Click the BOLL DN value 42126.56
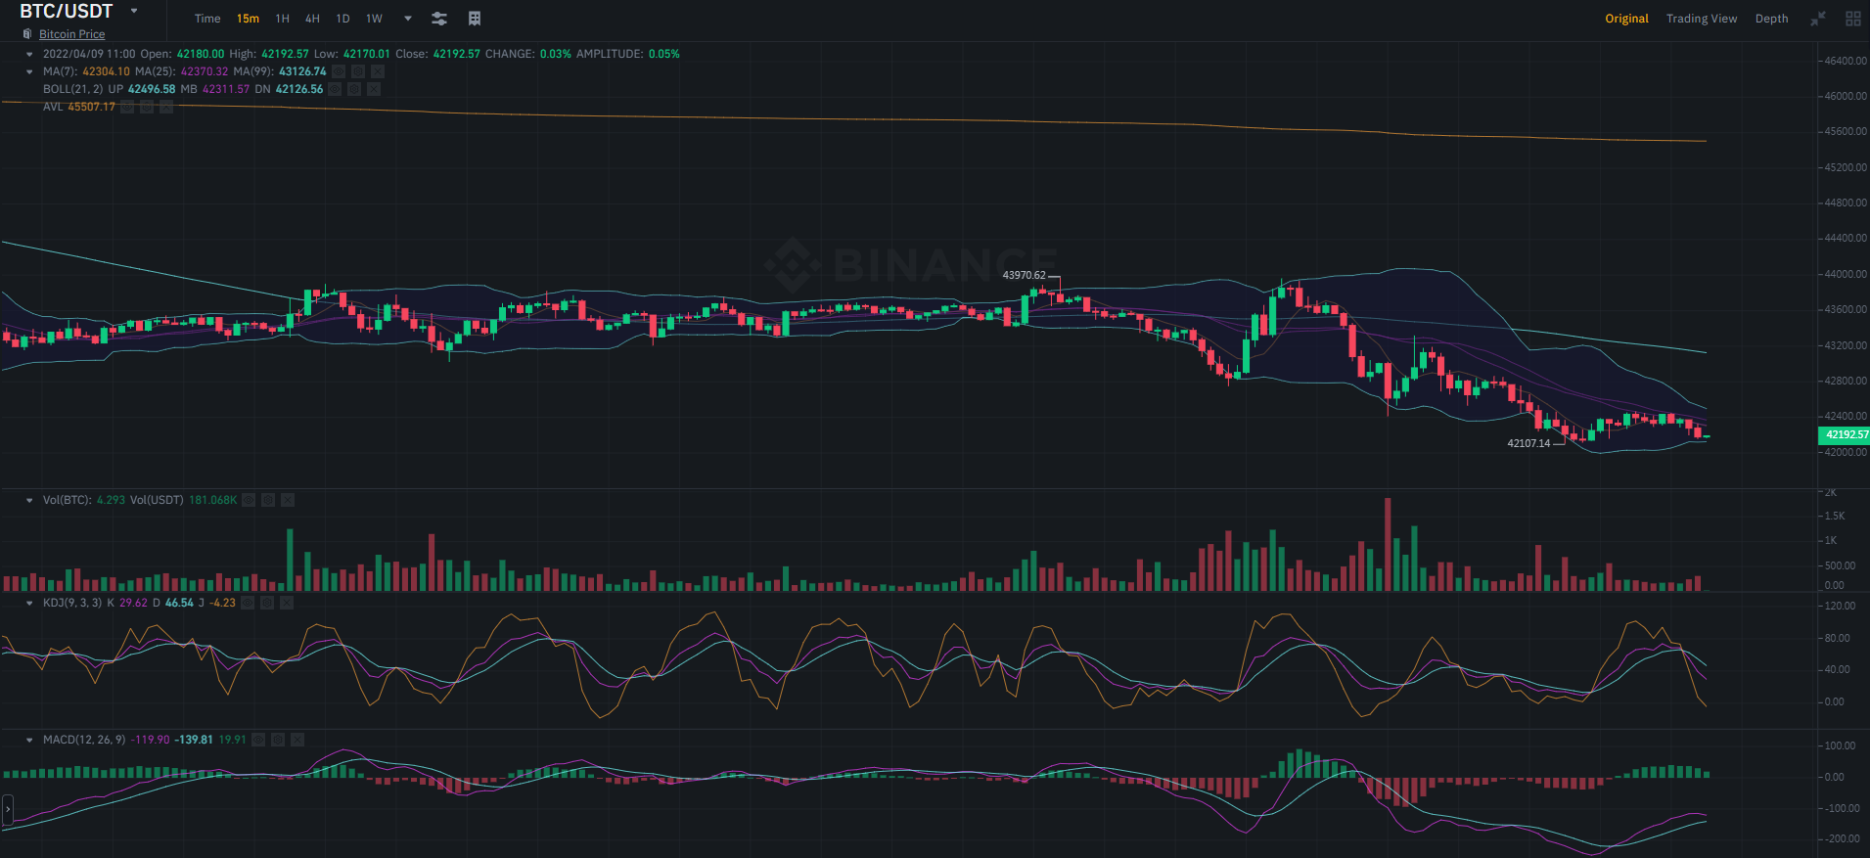1870x858 pixels. point(299,89)
